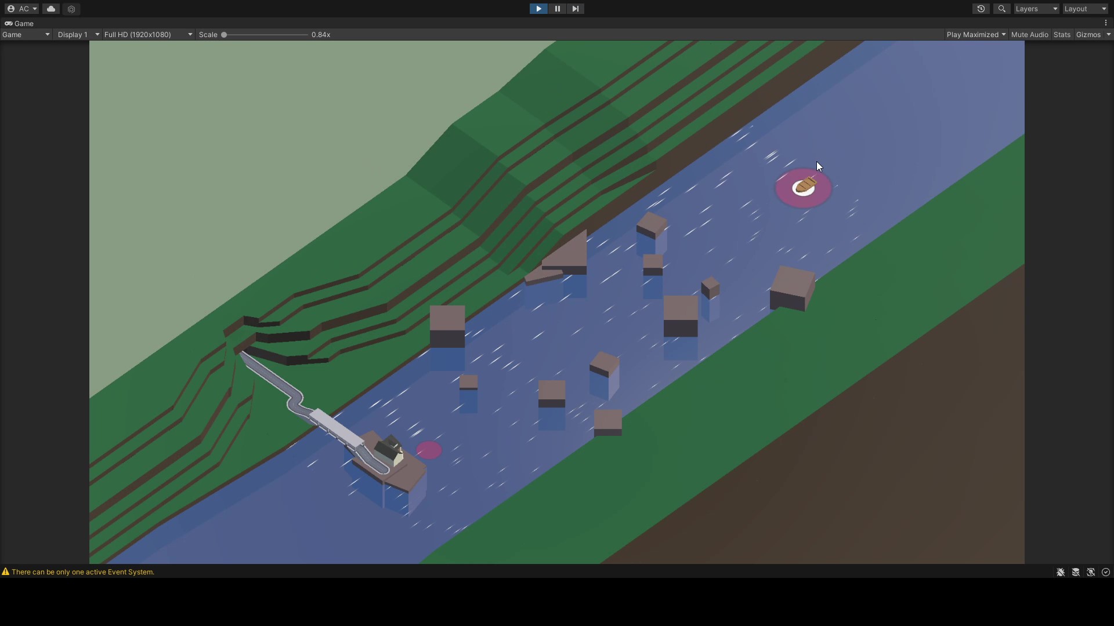This screenshot has height=626, width=1114.
Task: Click the auto-generate lighting status icon
Action: (1091, 572)
